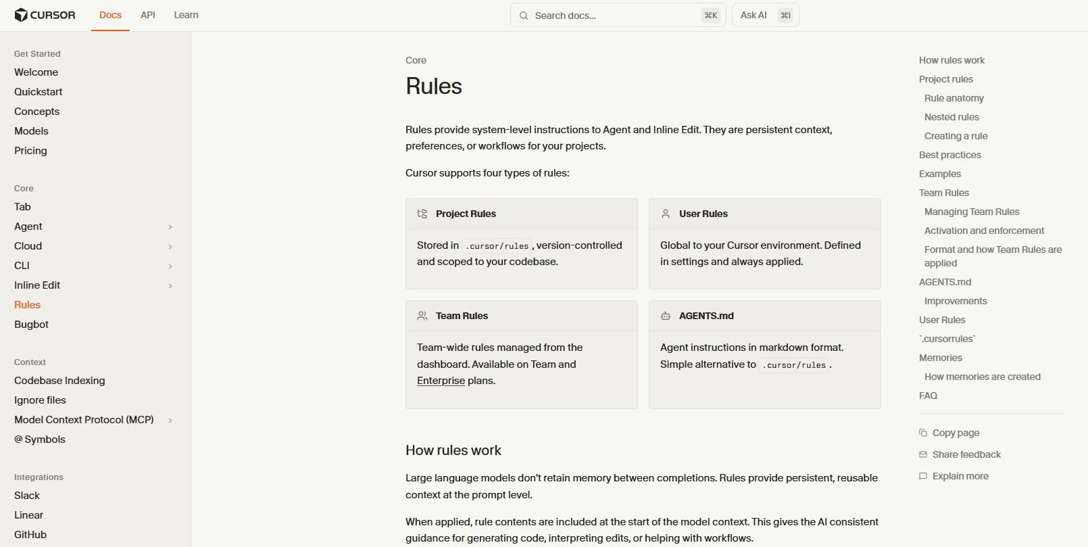Expand the Inline Edit sidebar section
Screen dimensions: 1088x547
tap(170, 286)
